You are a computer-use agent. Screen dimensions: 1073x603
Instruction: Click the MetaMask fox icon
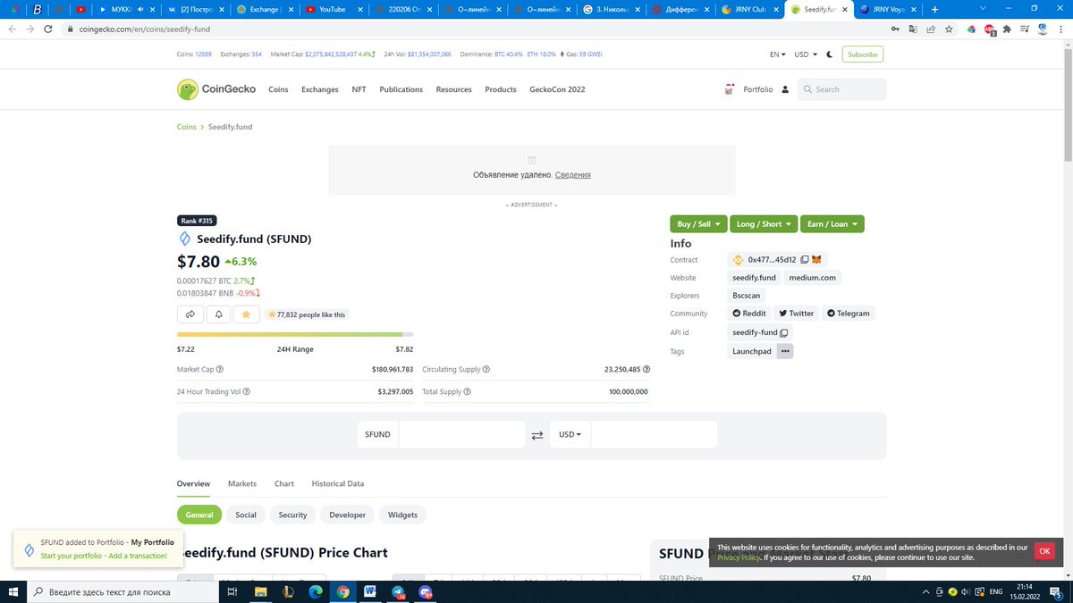(x=816, y=260)
